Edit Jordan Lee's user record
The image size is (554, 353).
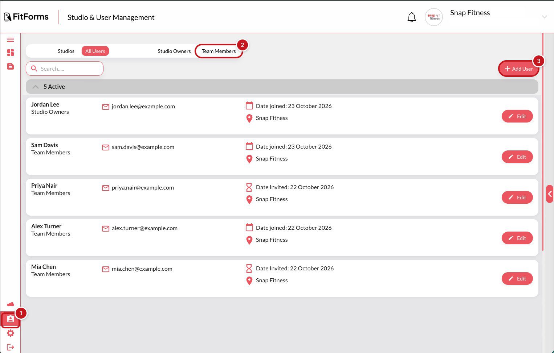pyautogui.click(x=517, y=116)
